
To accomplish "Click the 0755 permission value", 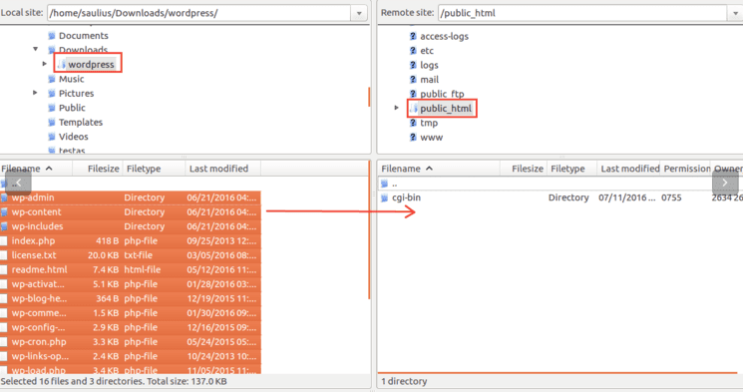I will (x=671, y=197).
